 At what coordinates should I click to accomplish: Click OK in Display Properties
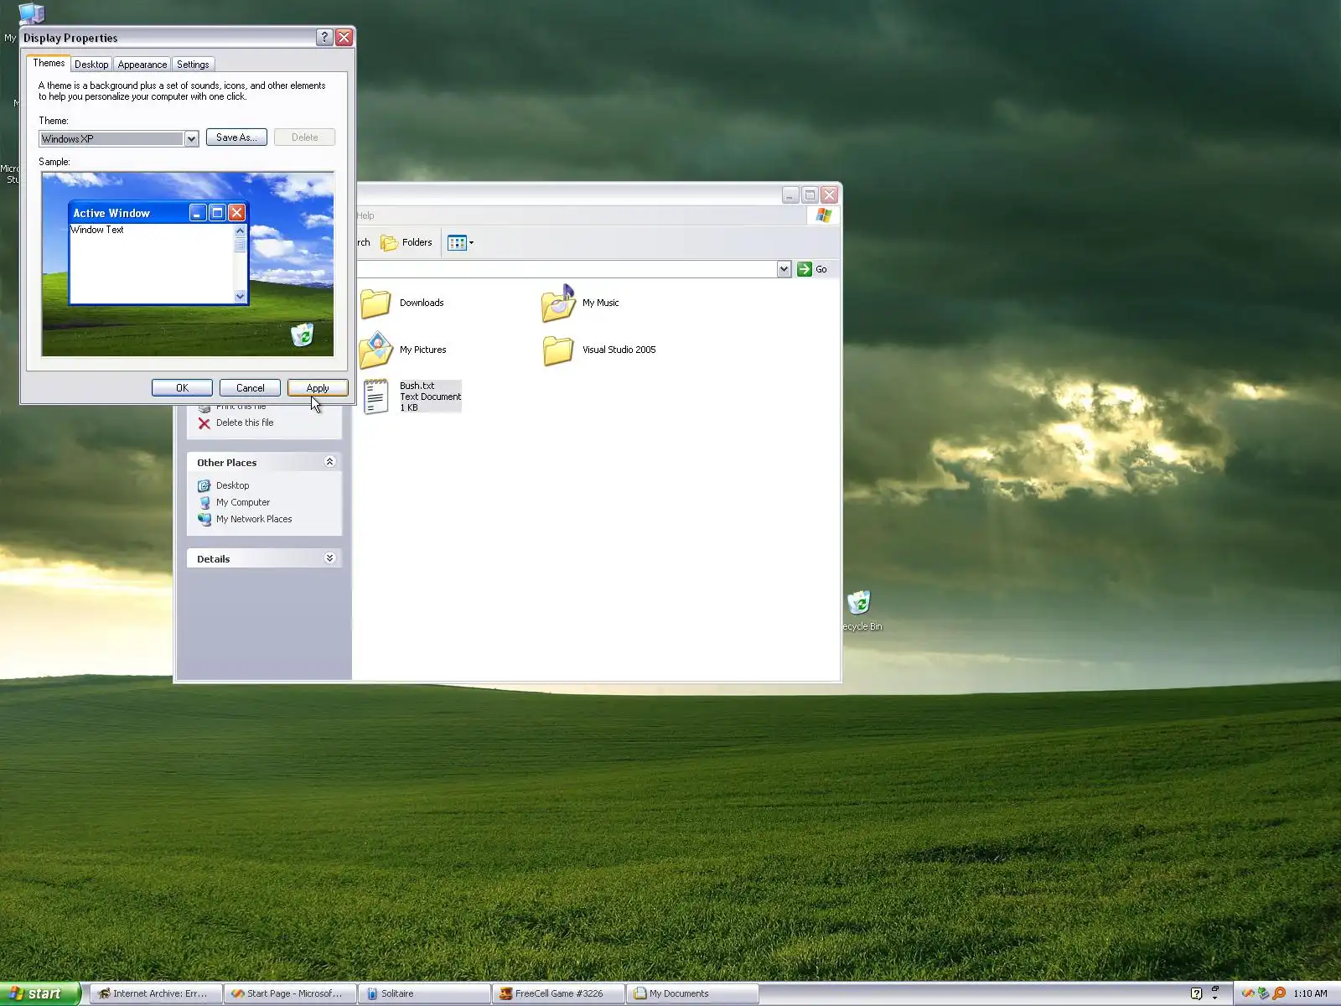[x=182, y=388]
